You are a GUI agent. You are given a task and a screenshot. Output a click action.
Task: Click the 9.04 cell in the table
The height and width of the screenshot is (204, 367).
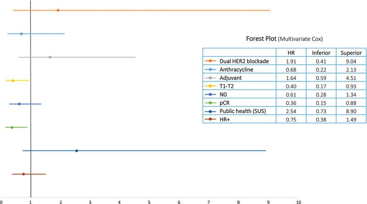350,61
